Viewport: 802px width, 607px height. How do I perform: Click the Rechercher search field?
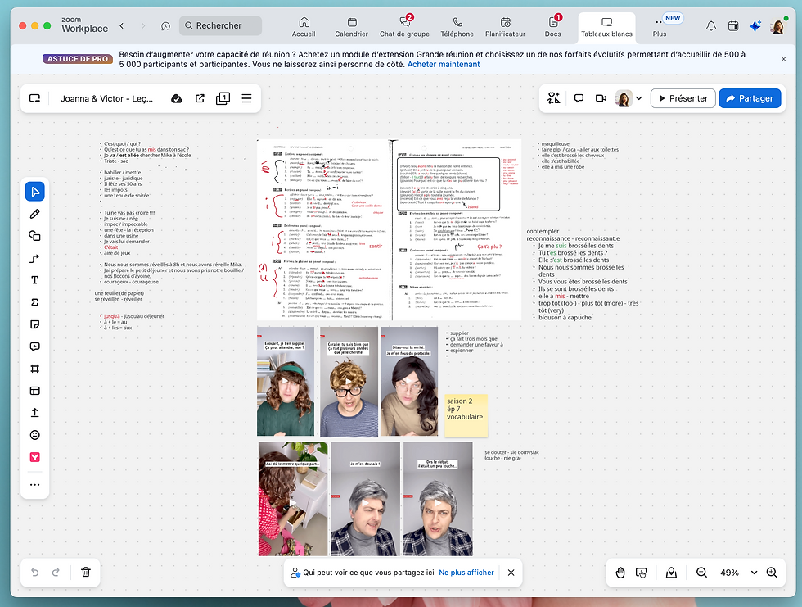coord(220,25)
